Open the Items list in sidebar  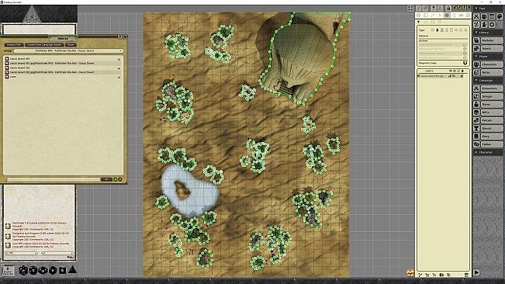pos(492,104)
